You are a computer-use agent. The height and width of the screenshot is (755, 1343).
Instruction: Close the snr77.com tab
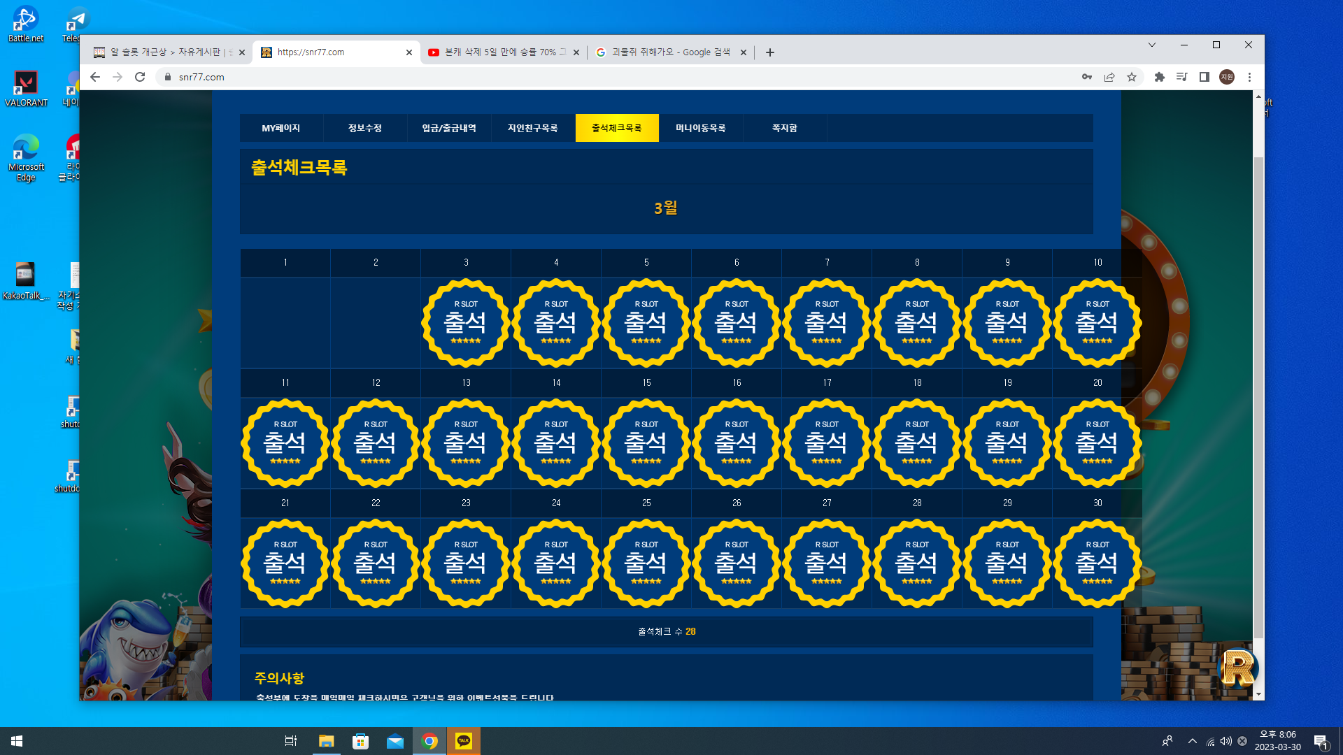409,52
